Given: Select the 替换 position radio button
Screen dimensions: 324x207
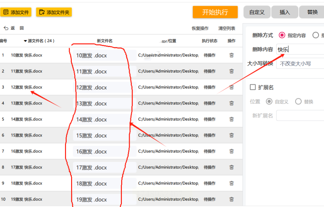Looking at the screenshot, I should tap(298, 101).
